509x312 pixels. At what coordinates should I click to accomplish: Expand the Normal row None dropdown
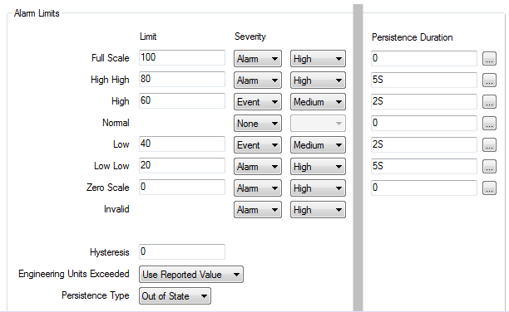258,123
